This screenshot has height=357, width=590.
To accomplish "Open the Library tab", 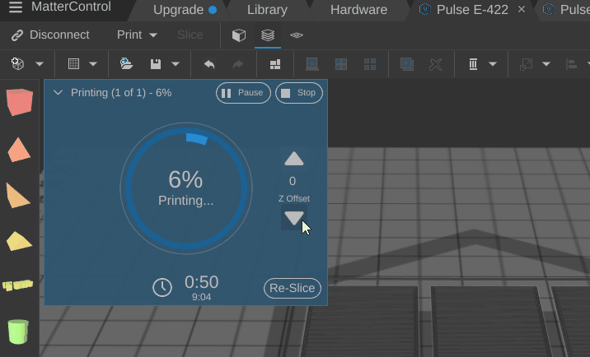I will click(x=267, y=10).
